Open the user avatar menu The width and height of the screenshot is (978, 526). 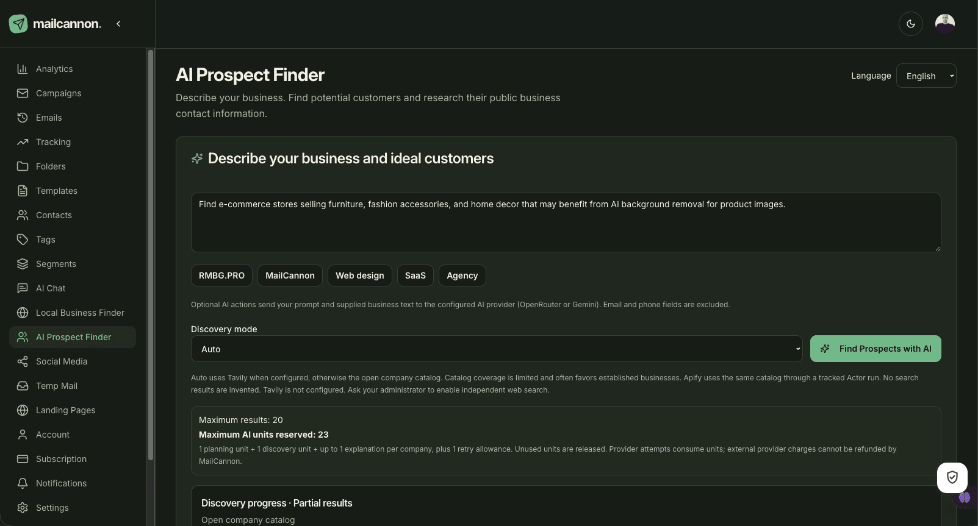(x=945, y=24)
